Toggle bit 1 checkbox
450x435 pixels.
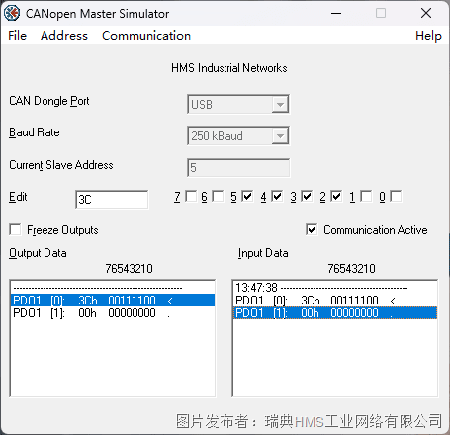click(x=366, y=196)
